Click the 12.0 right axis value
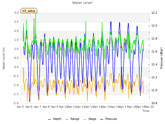This screenshot has height=124, width=165. tap(154, 26)
